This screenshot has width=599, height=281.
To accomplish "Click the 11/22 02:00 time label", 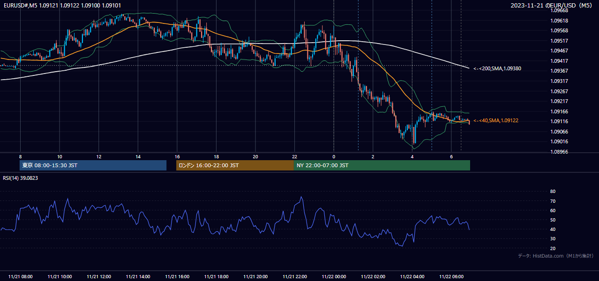I will click(x=373, y=277).
